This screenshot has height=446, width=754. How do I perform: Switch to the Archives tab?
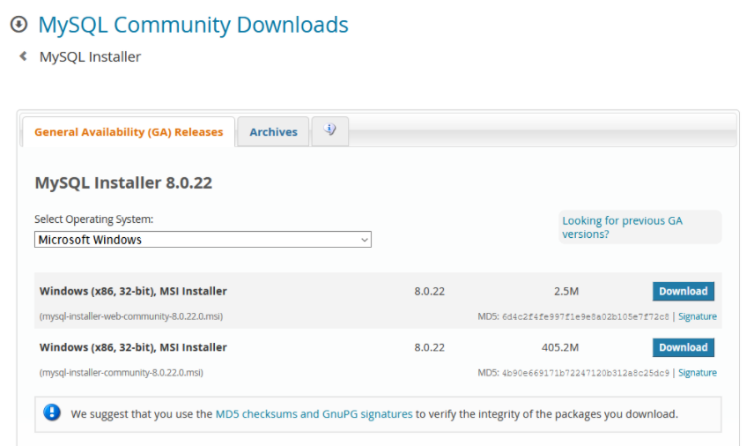[x=273, y=132]
